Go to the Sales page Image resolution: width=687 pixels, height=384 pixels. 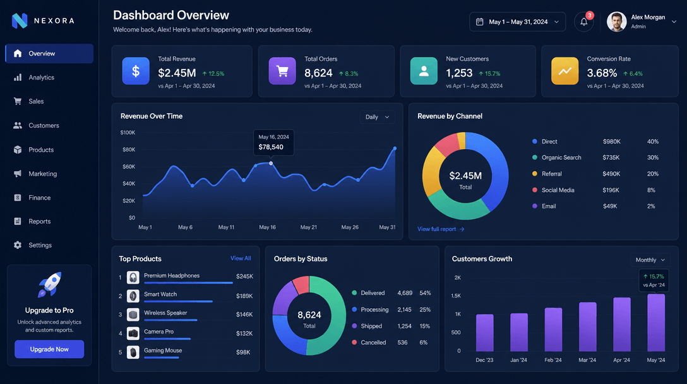[49, 101]
